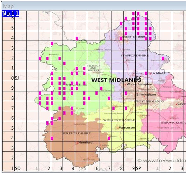This screenshot has width=186, height=173.
Task: Click the SP grid square label
Action: pos(138,168)
